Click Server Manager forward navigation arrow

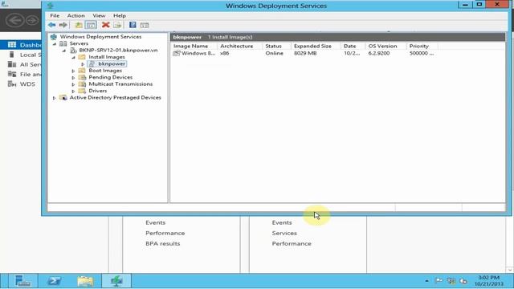tap(32, 20)
